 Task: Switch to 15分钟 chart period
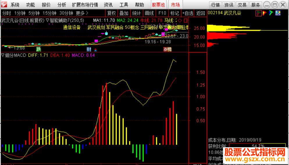[x=49, y=13]
